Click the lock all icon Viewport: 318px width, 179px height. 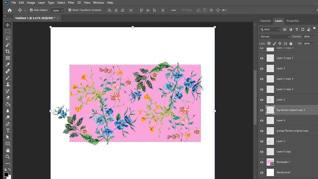(x=291, y=43)
